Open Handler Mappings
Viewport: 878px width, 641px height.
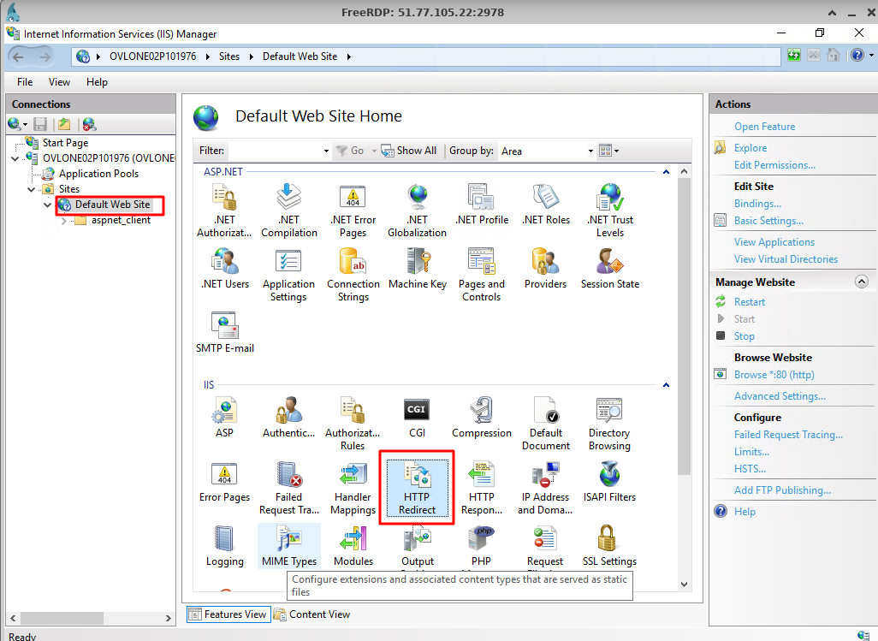353,486
